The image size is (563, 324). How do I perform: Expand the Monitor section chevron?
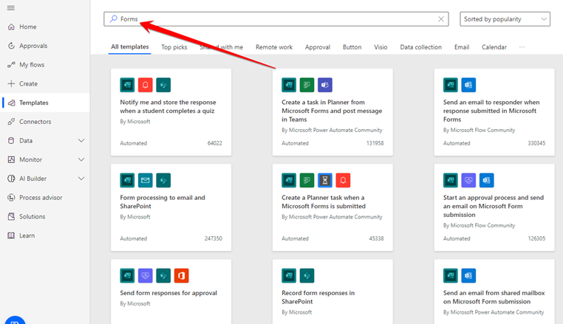81,159
